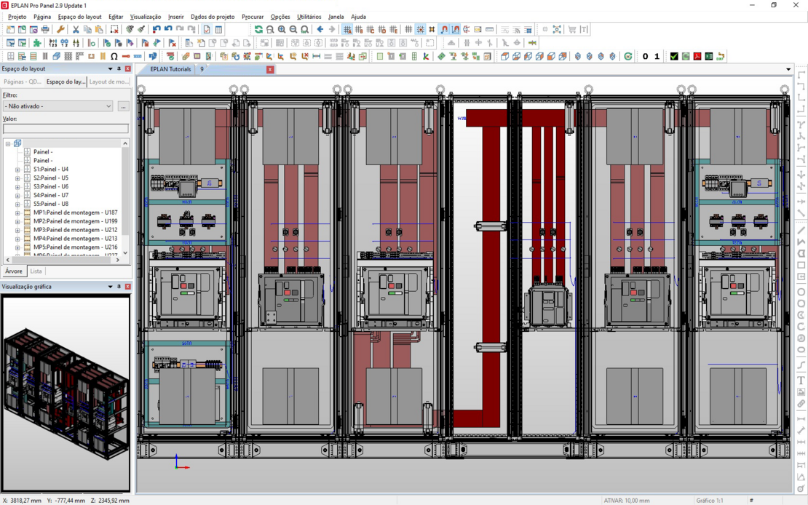Image resolution: width=808 pixels, height=505 pixels.
Task: Click the ellipsis button next to the filter
Action: click(123, 106)
